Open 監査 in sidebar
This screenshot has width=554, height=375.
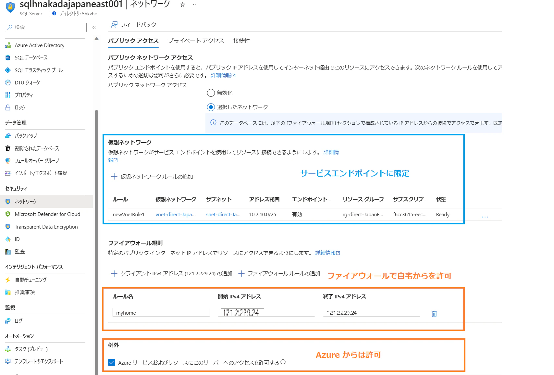click(20, 252)
